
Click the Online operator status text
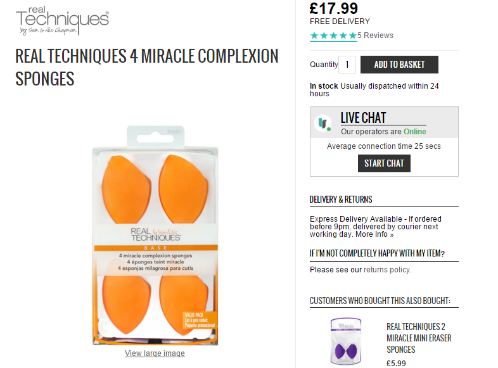coord(415,132)
